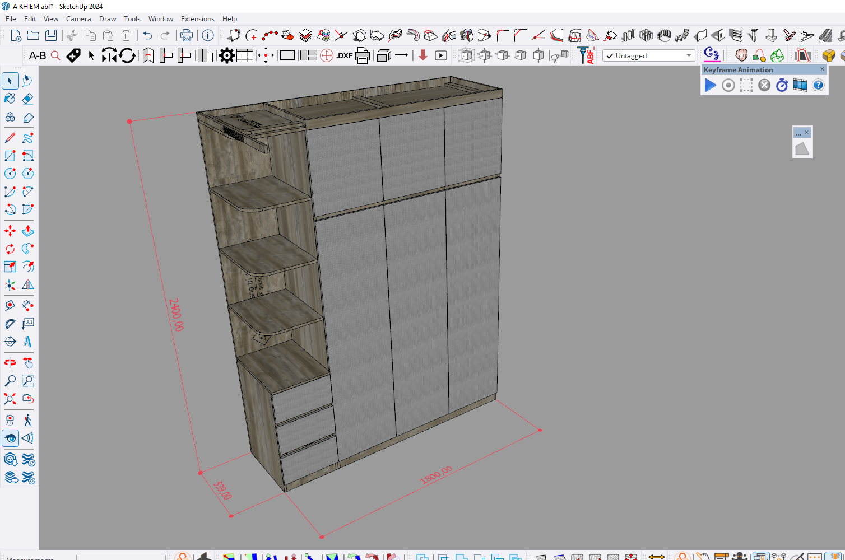Open the DXF export tool

pyautogui.click(x=345, y=55)
